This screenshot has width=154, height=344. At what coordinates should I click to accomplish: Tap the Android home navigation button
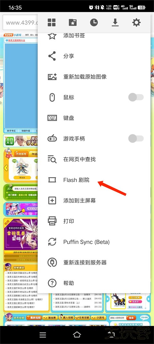[x=77, y=335]
